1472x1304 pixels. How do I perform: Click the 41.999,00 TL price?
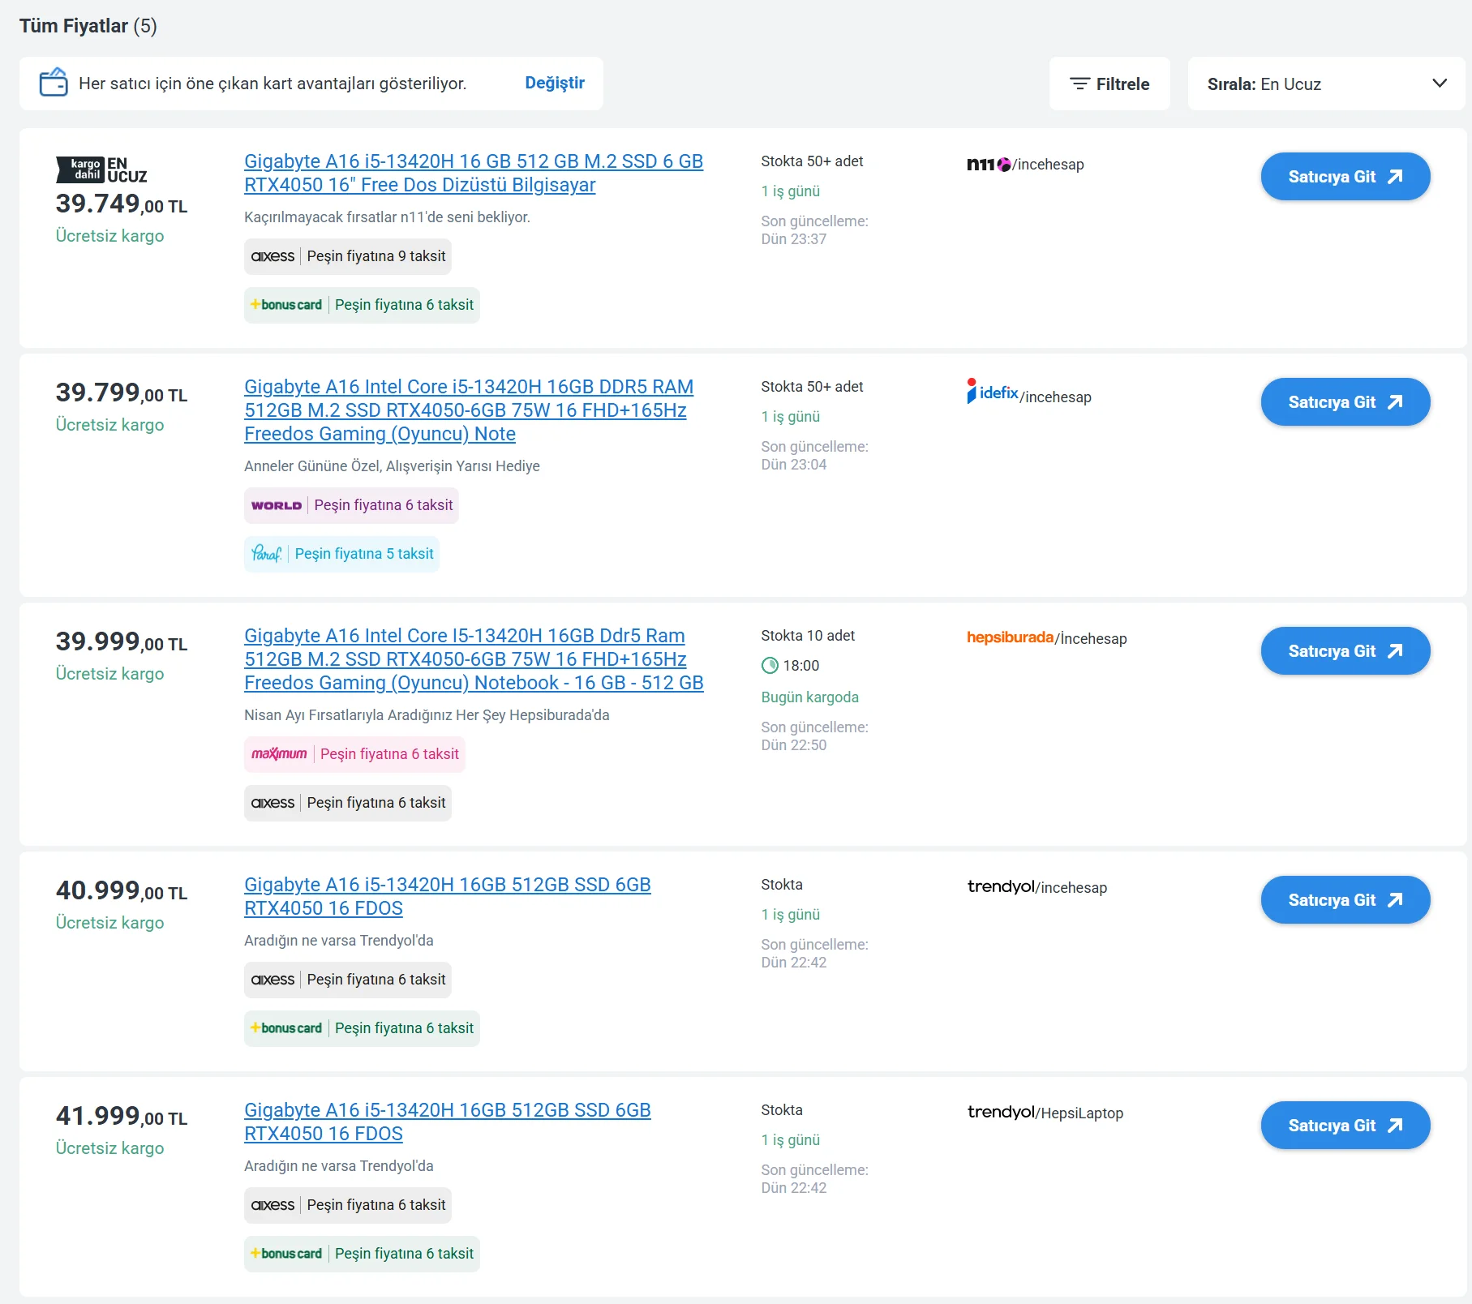(x=122, y=1116)
